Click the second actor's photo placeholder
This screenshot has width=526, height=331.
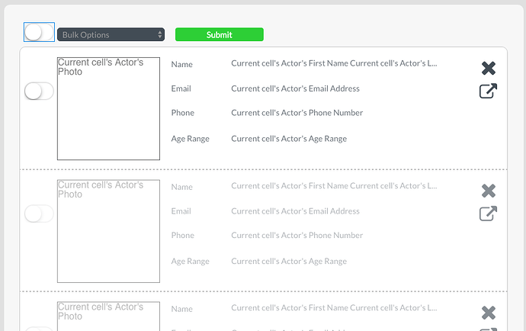[x=108, y=231]
